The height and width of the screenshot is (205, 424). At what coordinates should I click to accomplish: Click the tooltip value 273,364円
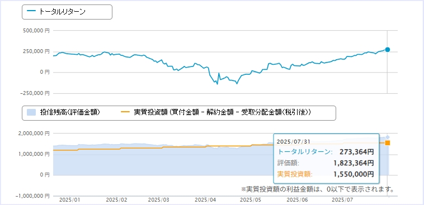(x=357, y=152)
